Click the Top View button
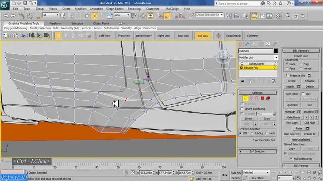 [203, 36]
